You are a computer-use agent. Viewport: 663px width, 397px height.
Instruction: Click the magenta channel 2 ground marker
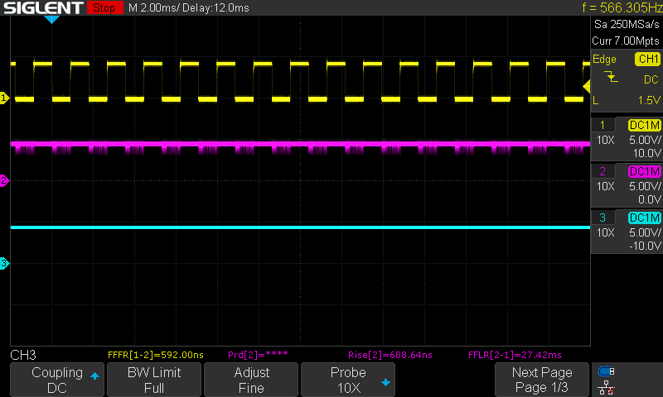point(4,180)
